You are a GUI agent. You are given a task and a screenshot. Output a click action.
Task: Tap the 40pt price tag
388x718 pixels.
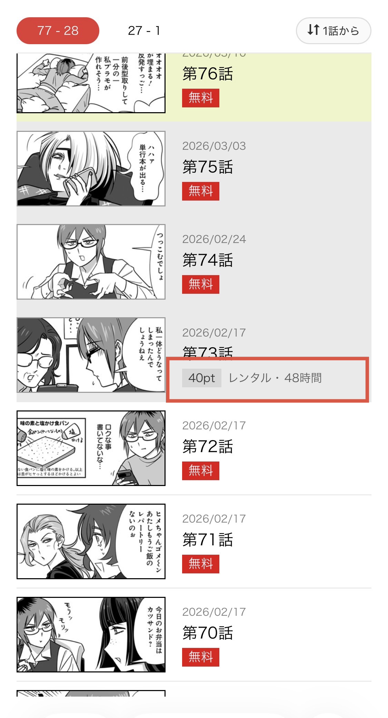pos(202,378)
